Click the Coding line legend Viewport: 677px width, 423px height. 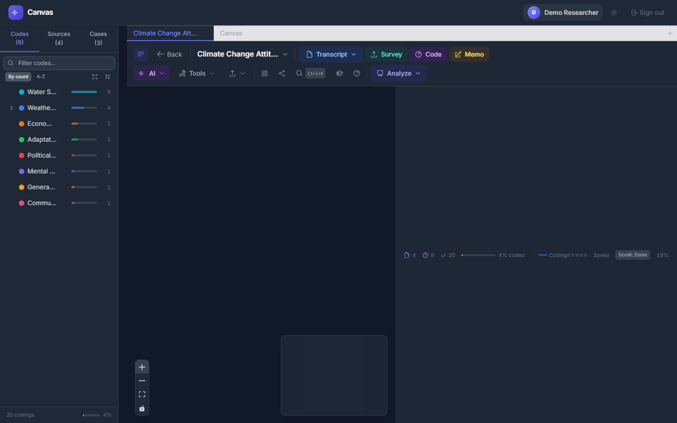click(553, 255)
